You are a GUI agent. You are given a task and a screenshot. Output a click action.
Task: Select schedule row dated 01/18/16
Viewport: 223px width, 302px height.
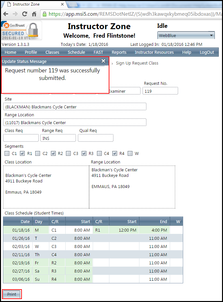(x=93, y=230)
